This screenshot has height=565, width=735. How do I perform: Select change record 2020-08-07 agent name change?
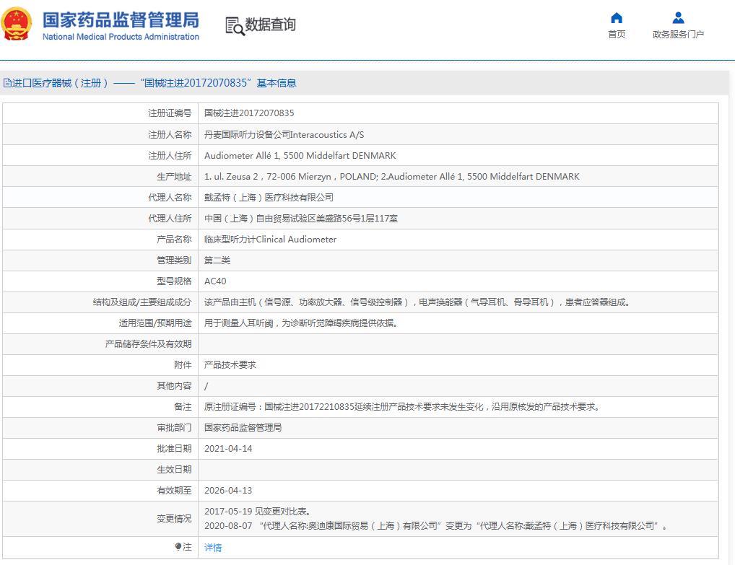pos(436,525)
